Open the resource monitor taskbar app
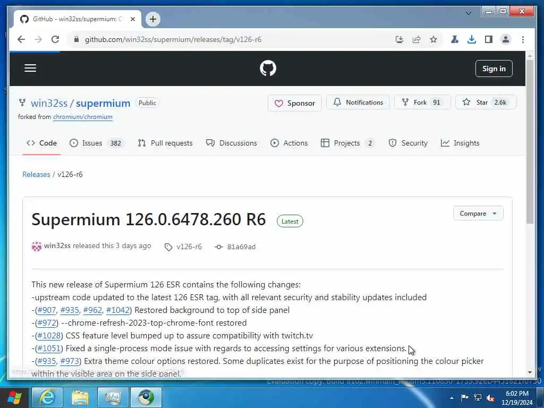 tap(113, 397)
